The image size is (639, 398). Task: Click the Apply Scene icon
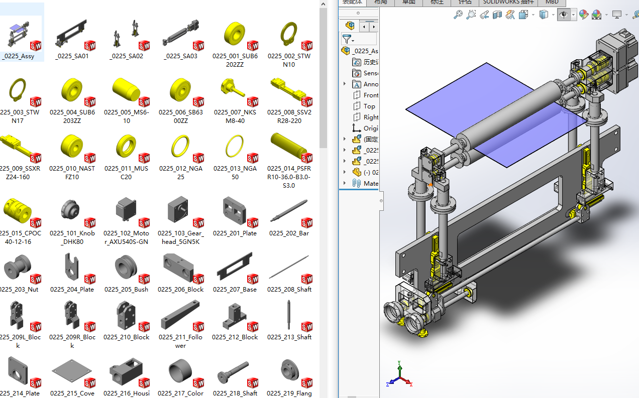pyautogui.click(x=596, y=14)
